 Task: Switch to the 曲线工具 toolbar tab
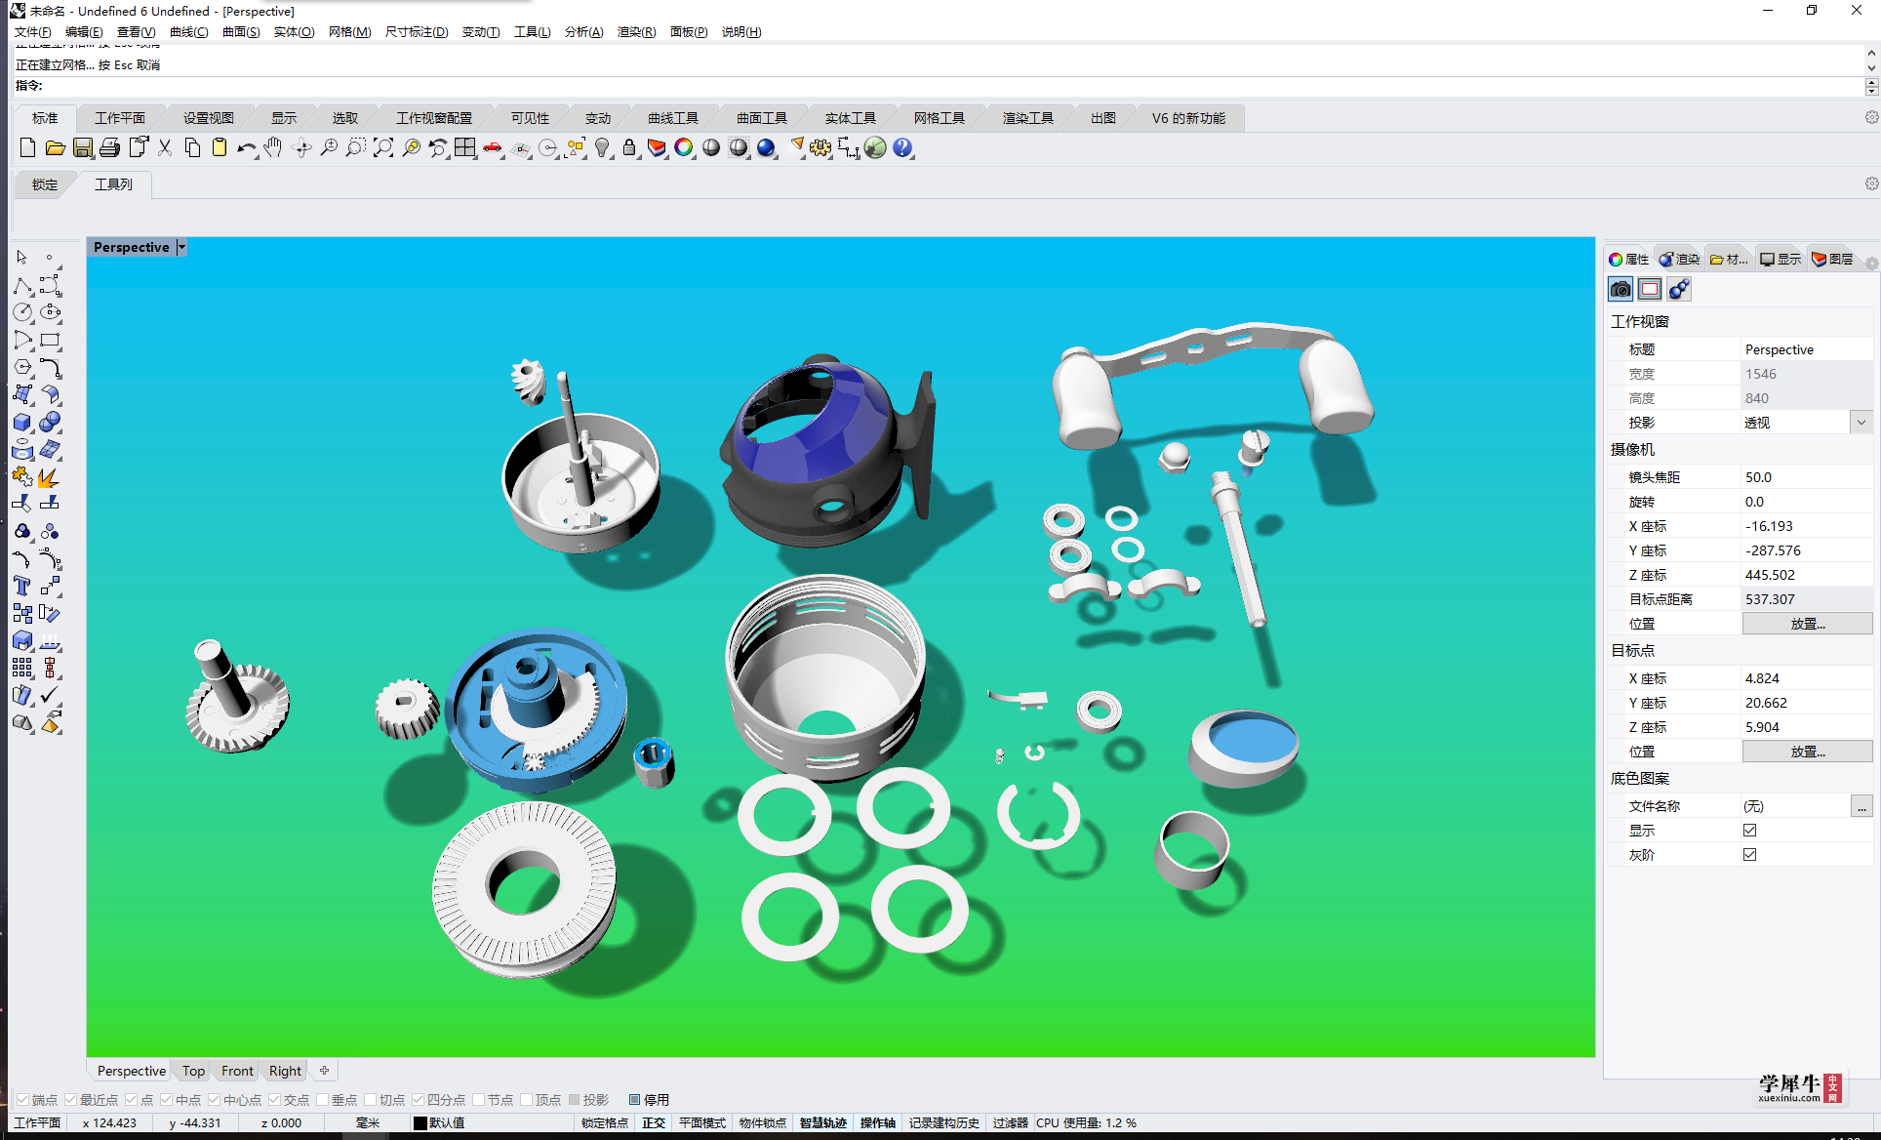673,118
